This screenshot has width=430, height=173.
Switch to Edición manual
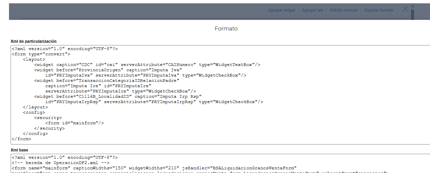click(344, 10)
